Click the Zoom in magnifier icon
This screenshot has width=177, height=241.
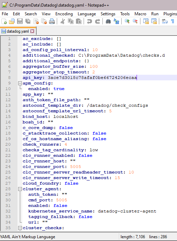point(127,21)
